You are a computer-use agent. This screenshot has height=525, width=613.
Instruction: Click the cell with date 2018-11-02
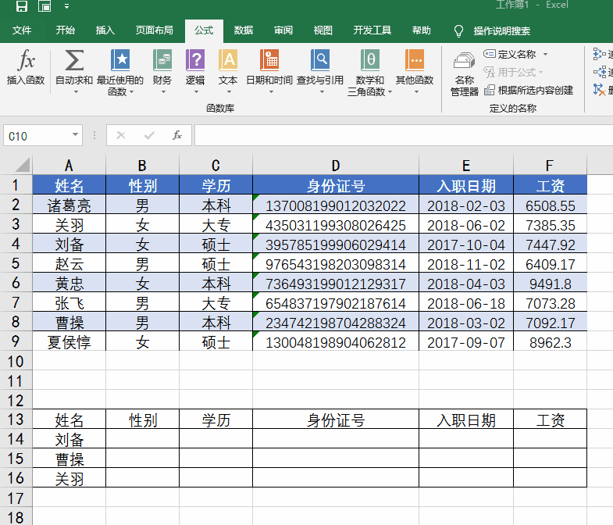tap(466, 263)
